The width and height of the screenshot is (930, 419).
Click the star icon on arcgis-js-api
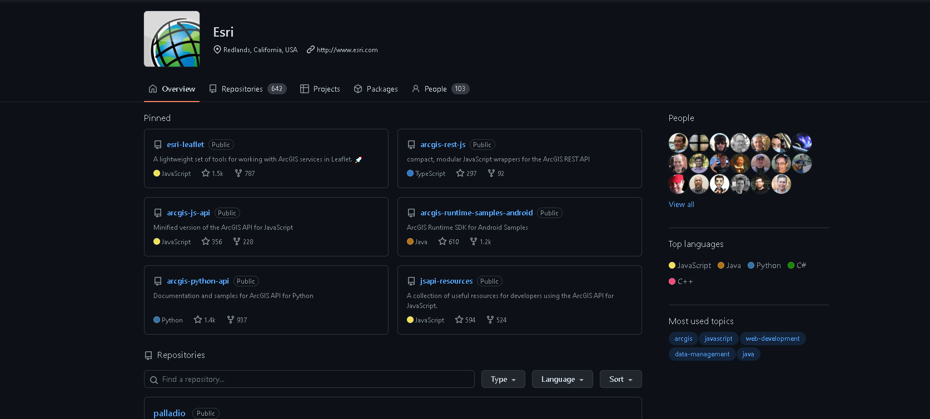[206, 241]
